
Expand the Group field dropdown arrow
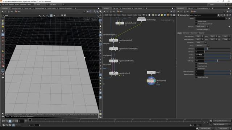pyautogui.click(x=226, y=18)
